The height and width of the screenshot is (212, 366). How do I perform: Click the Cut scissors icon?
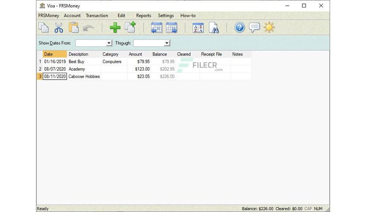(59, 28)
